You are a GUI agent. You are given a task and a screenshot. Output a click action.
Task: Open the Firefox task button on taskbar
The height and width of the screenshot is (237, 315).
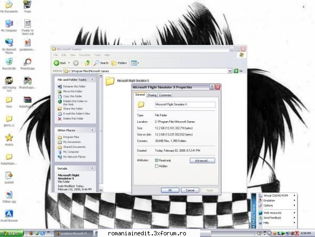tap(74, 233)
